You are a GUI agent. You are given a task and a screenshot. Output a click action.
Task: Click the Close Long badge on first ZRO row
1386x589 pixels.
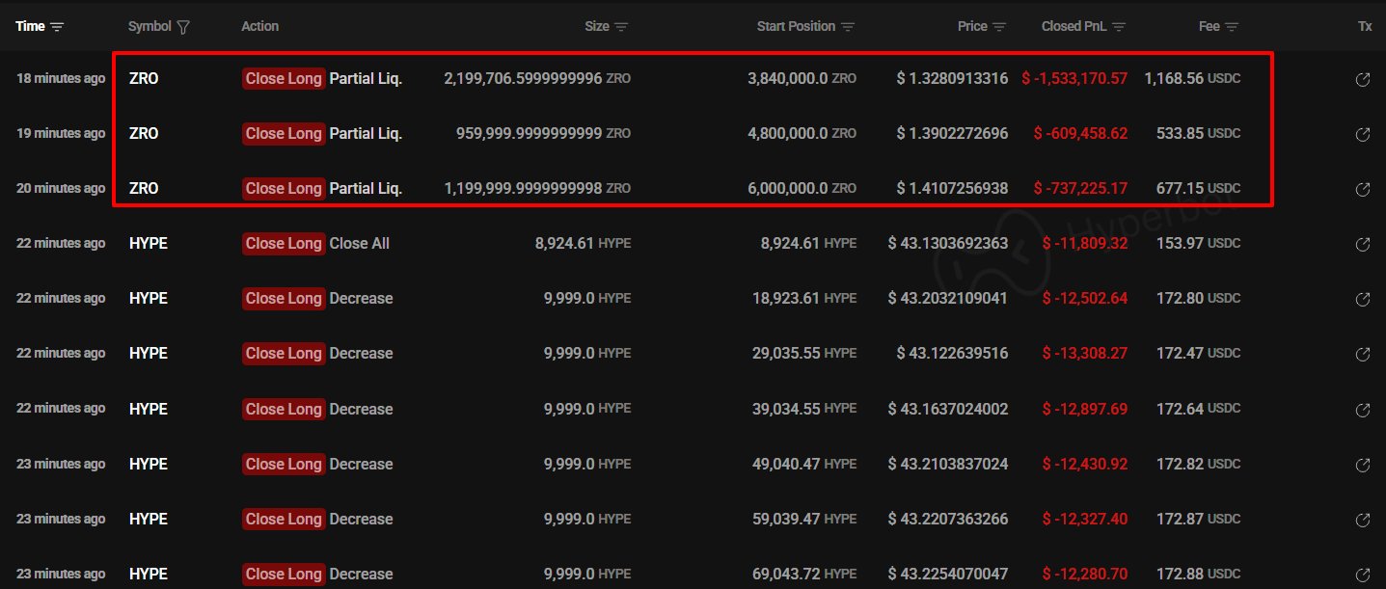tap(283, 78)
